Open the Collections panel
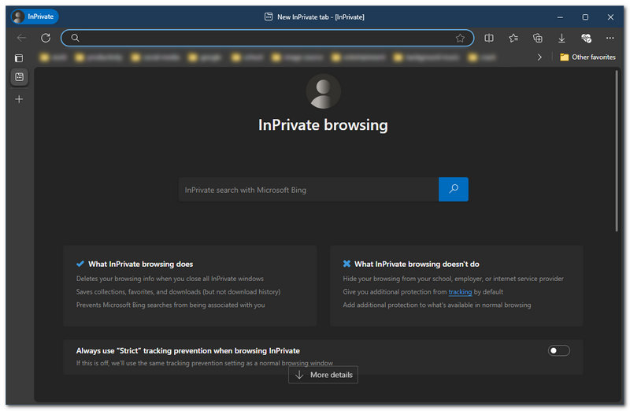The width and height of the screenshot is (630, 411). coord(538,38)
